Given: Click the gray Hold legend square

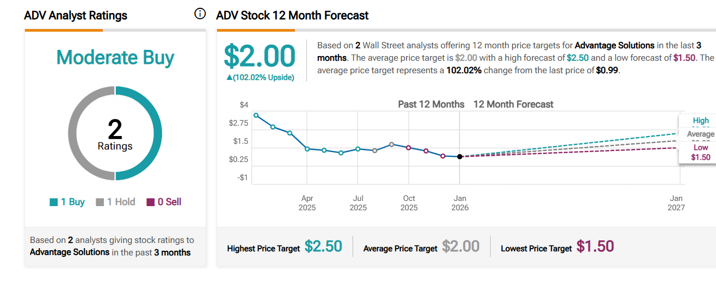Looking at the screenshot, I should pos(100,202).
